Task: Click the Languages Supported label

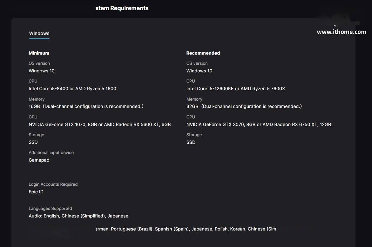Action: [50, 208]
